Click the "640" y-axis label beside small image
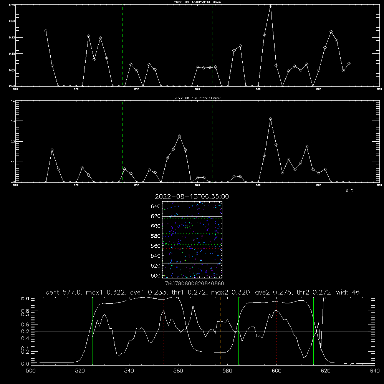Viewport: 384px width, 384px height. [x=156, y=207]
